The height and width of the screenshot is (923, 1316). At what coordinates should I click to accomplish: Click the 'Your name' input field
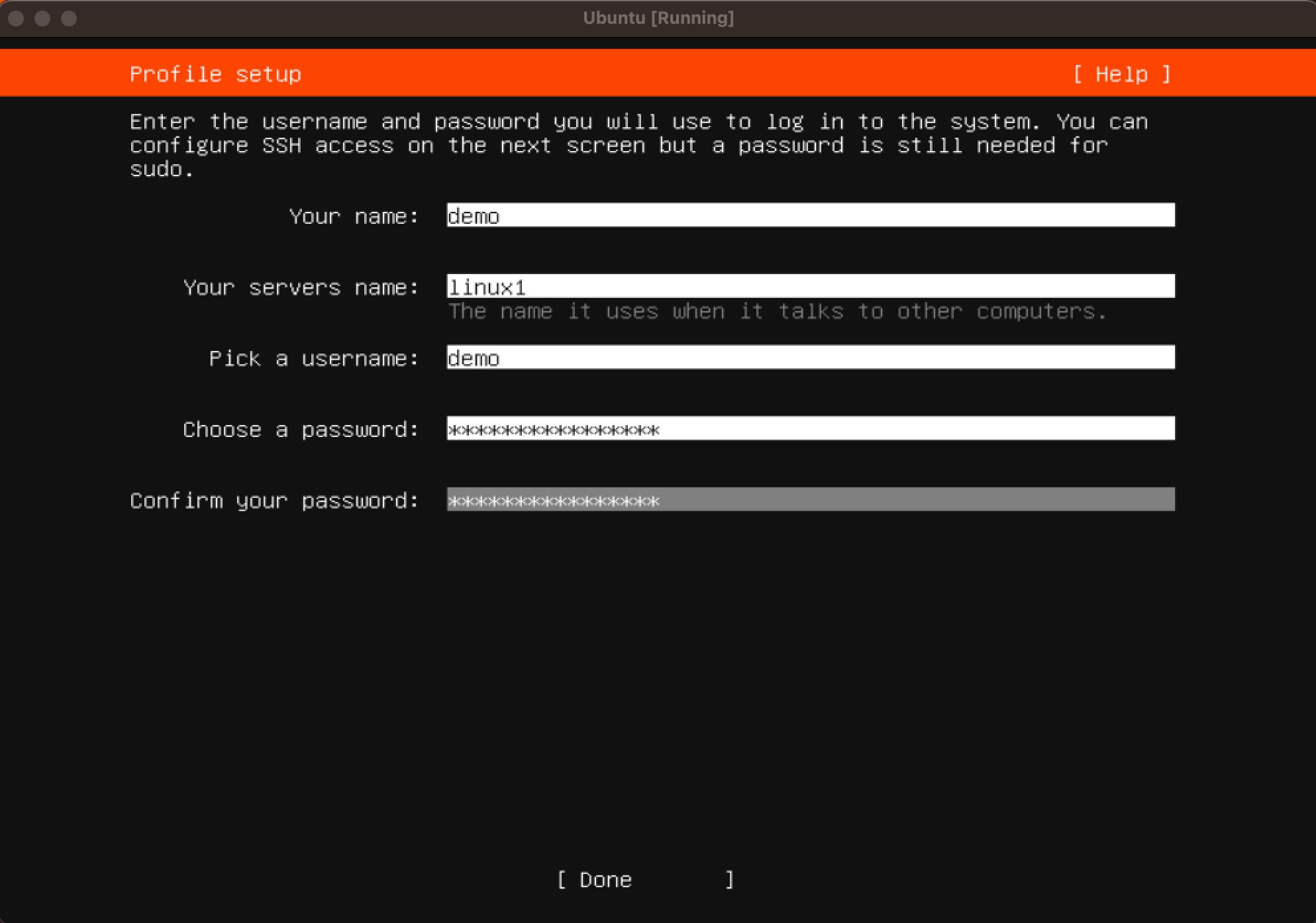(810, 216)
